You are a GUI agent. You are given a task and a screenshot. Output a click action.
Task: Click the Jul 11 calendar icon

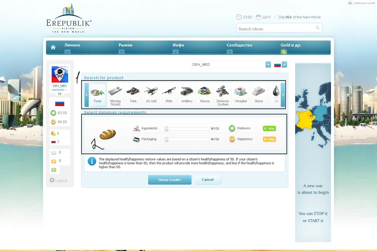pos(258,17)
